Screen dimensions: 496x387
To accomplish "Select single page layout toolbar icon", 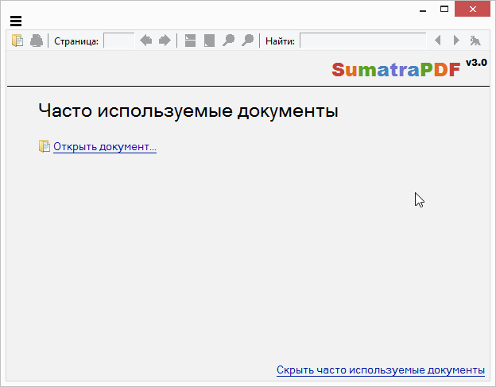I will [x=209, y=41].
